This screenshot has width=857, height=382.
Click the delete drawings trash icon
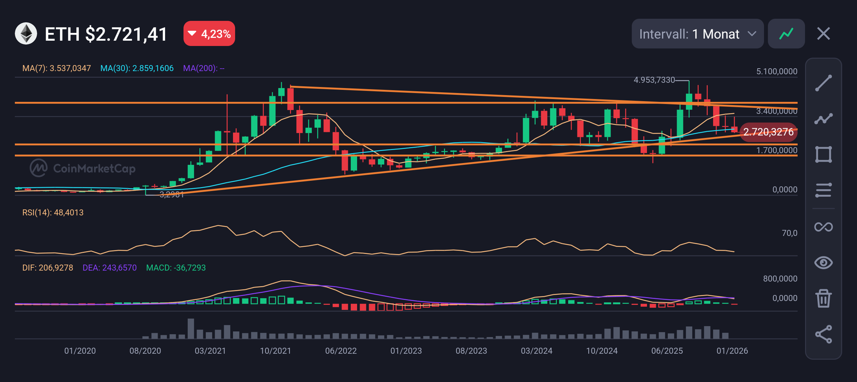click(x=824, y=298)
